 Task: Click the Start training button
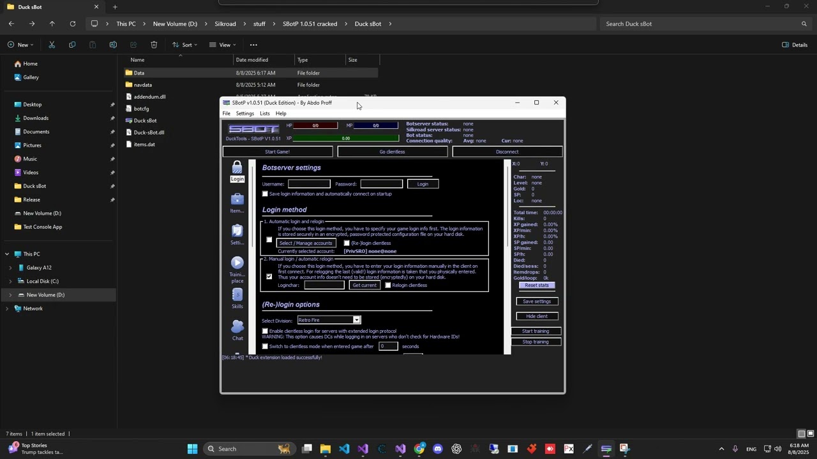(x=536, y=331)
